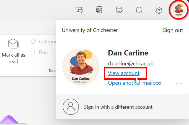Expand the Flag dropdown arrow
189x125 pixels.
51,52
